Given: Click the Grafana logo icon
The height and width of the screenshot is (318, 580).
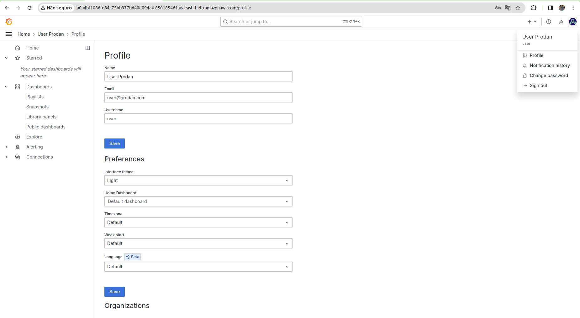Looking at the screenshot, I should 9,22.
